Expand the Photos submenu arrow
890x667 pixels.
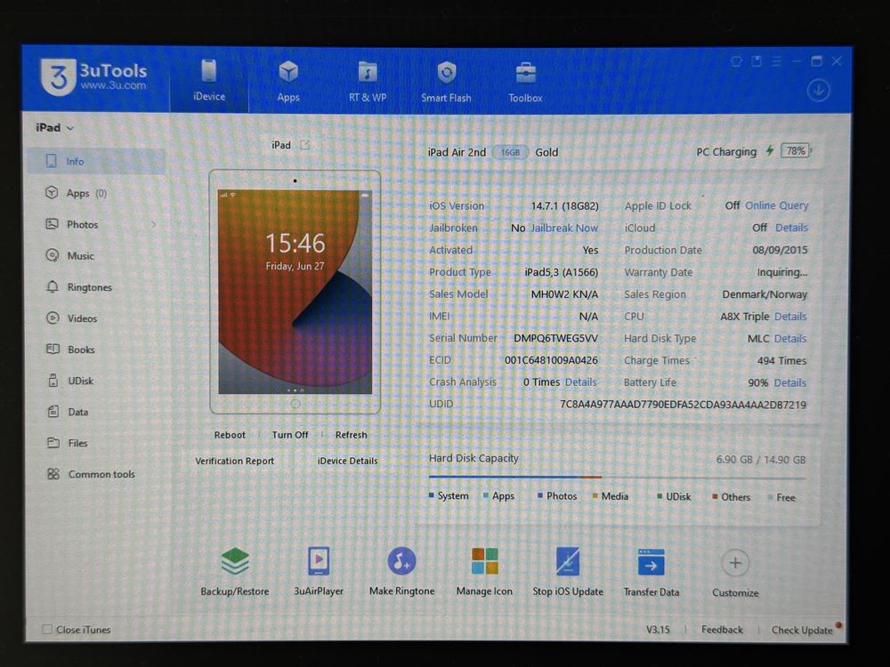click(154, 225)
